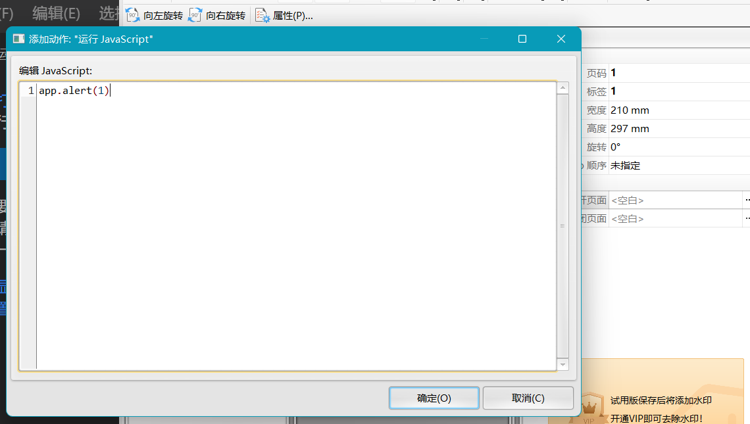Screen dimensions: 750x424
Task: Open the ellipsis button for close-page action
Action: click(747, 218)
